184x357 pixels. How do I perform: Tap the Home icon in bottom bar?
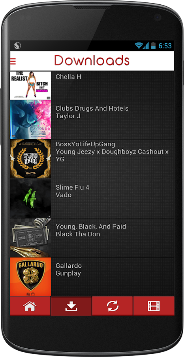pyautogui.click(x=30, y=306)
